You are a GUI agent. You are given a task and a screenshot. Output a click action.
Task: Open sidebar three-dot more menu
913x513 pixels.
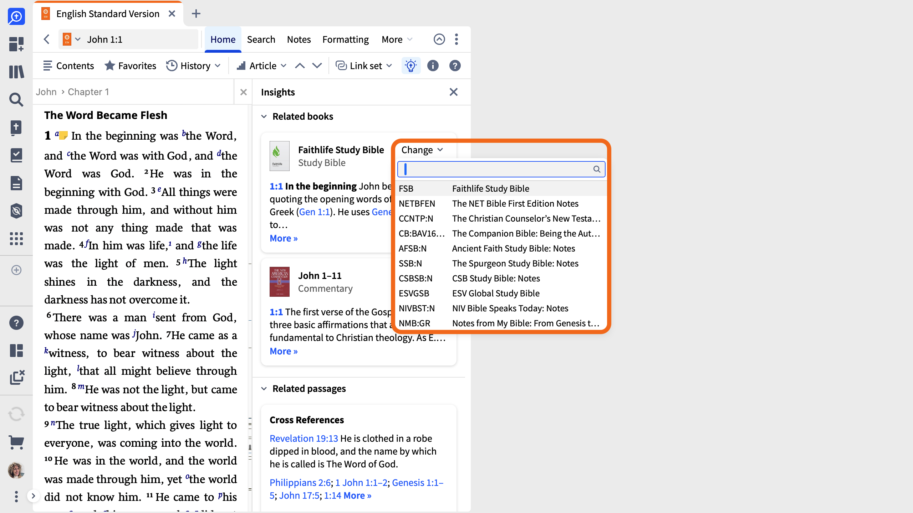coord(16,497)
